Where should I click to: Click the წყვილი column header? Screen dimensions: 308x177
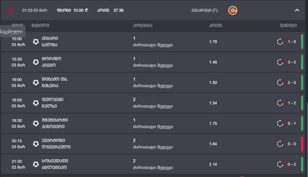(40, 26)
